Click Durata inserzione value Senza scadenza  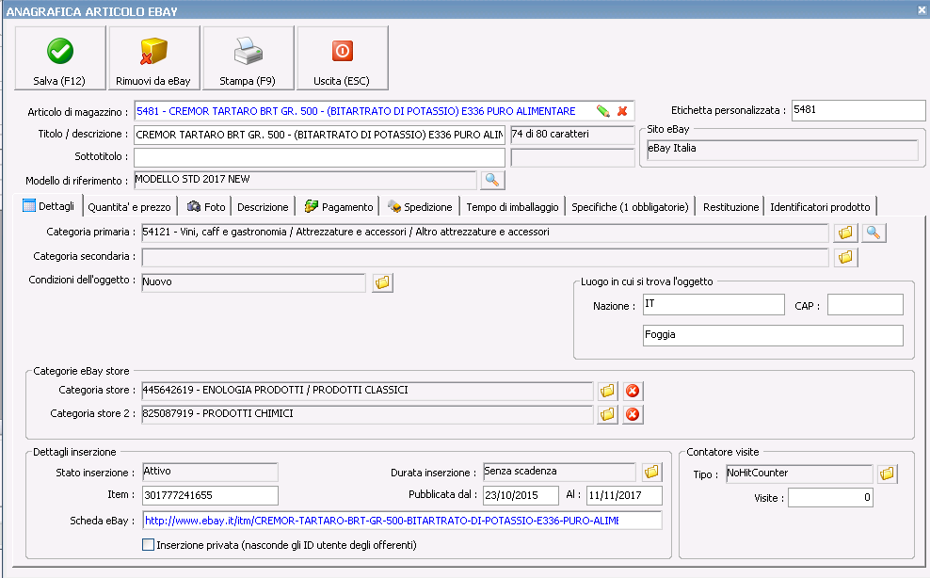point(559,472)
